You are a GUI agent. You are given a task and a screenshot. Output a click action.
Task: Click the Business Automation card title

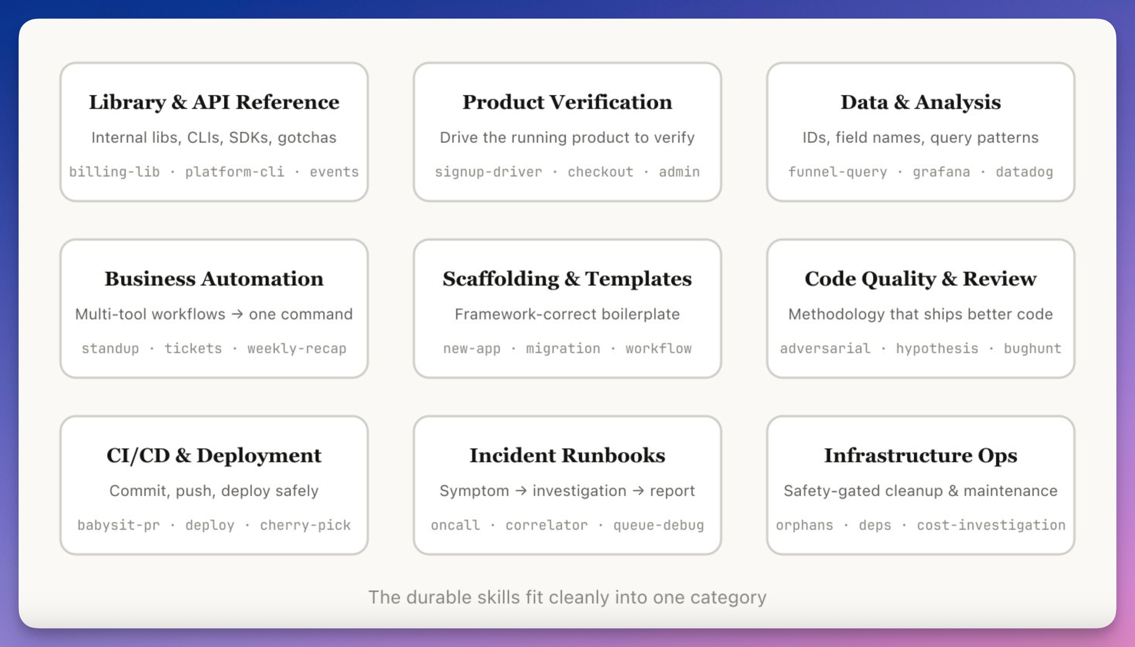tap(214, 279)
